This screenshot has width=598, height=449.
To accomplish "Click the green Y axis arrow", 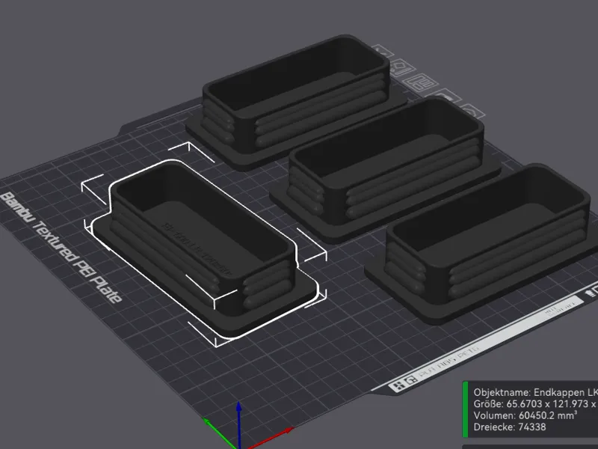I will (x=221, y=432).
